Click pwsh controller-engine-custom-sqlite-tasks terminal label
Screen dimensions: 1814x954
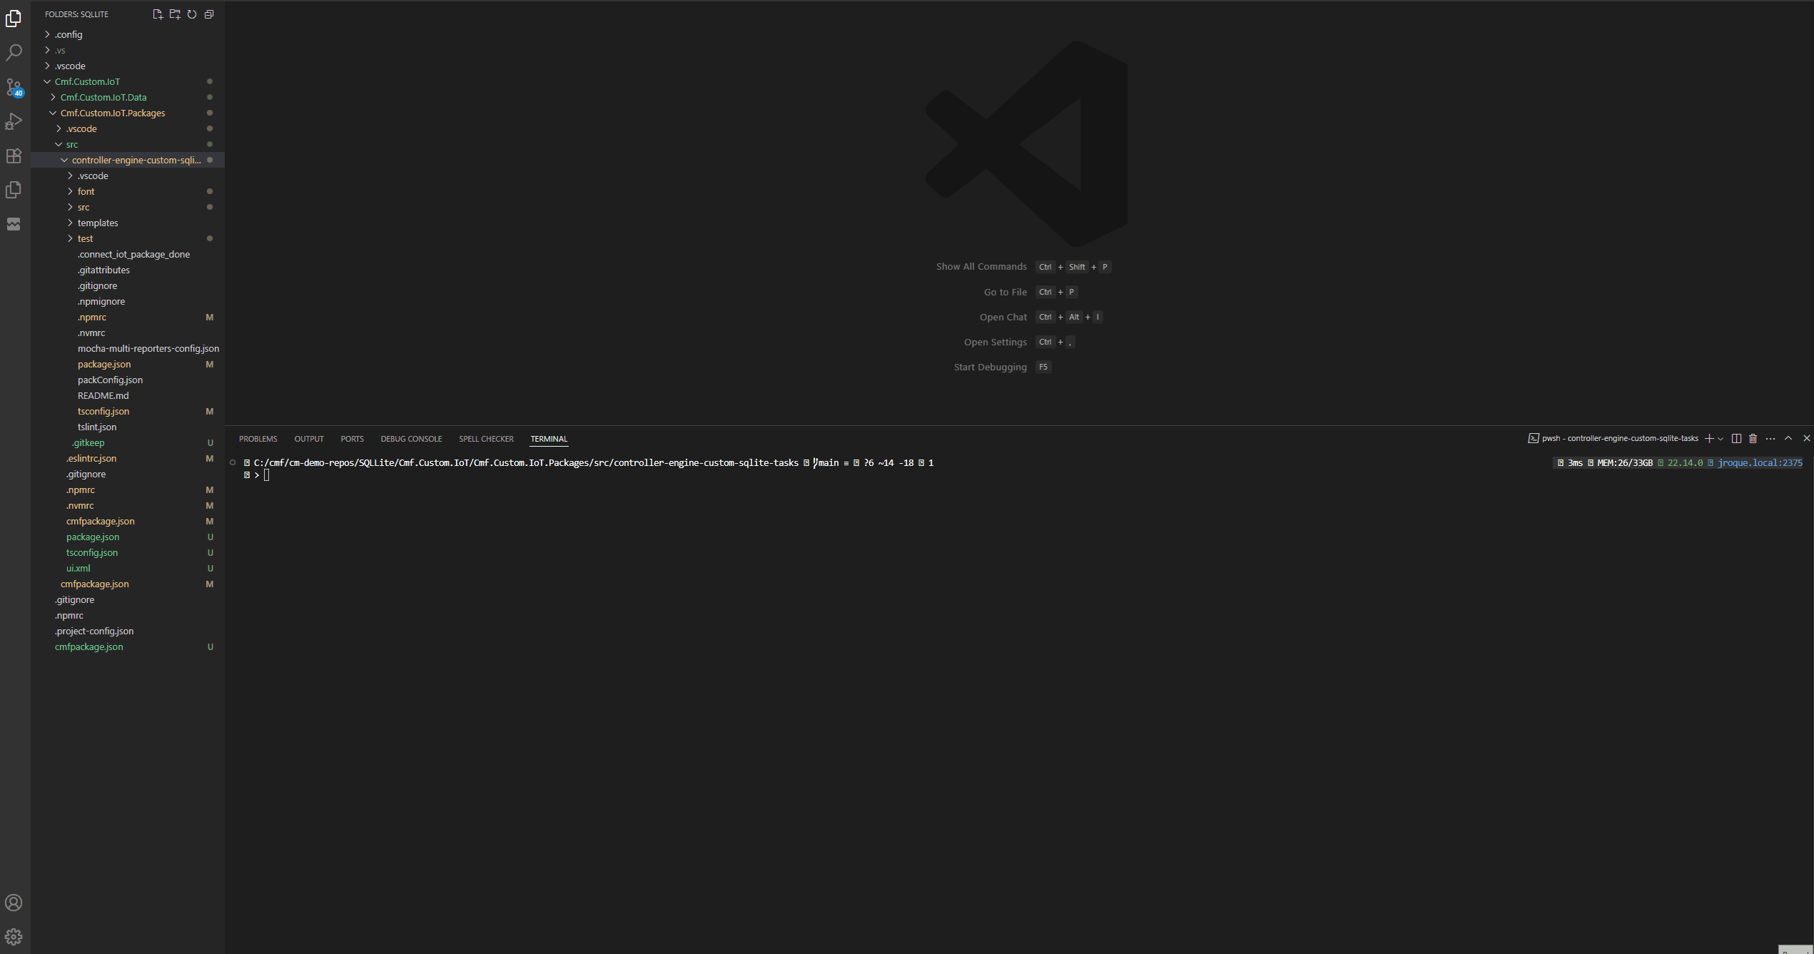coord(1613,439)
